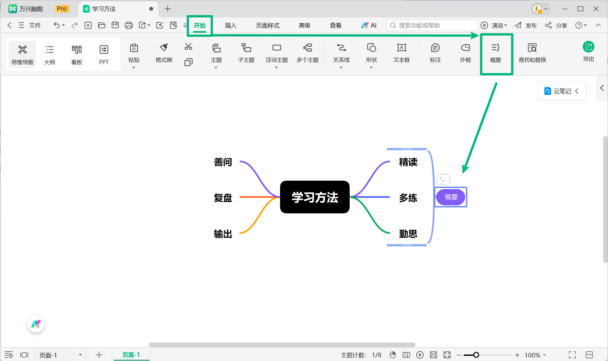The width and height of the screenshot is (608, 361).
Task: Switch to PPT view mode
Action: (104, 55)
